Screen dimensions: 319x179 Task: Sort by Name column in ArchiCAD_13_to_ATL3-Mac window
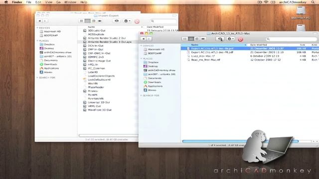[x=214, y=45]
